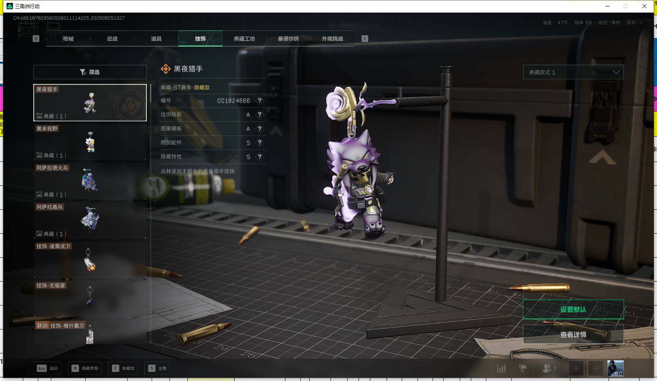The width and height of the screenshot is (657, 381).
Task: Open the 曼德尔砖 tab
Action: [x=288, y=39]
